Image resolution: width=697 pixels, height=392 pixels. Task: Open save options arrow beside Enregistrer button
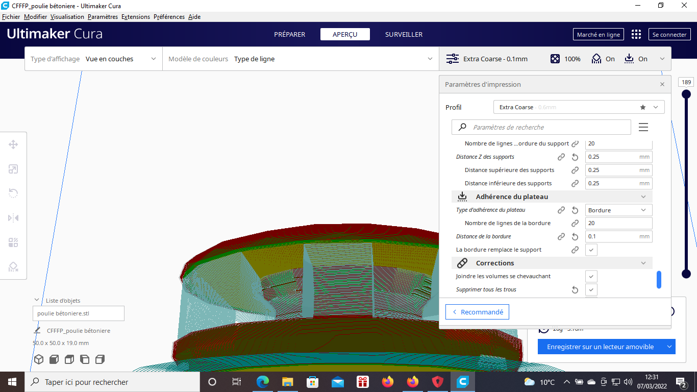coord(669,347)
